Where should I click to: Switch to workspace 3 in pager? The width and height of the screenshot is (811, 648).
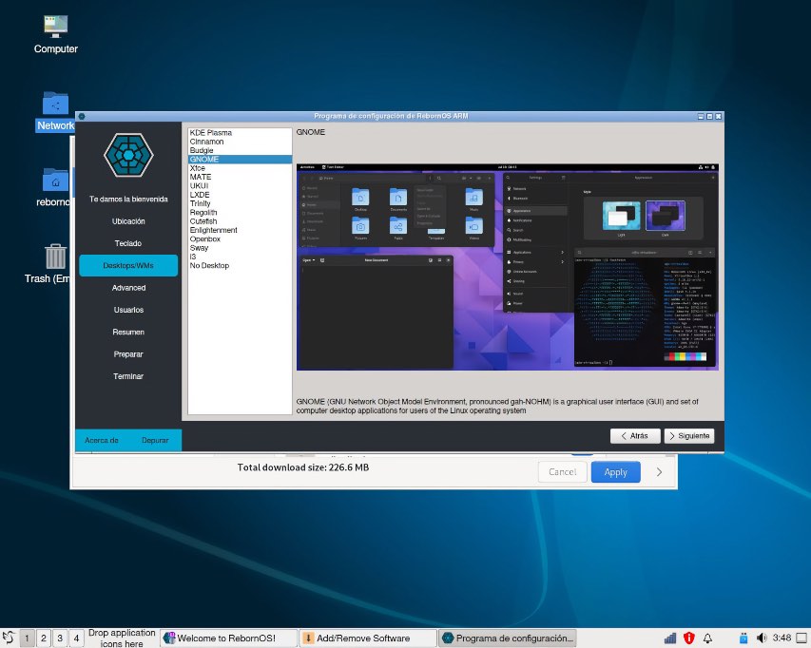pos(60,638)
